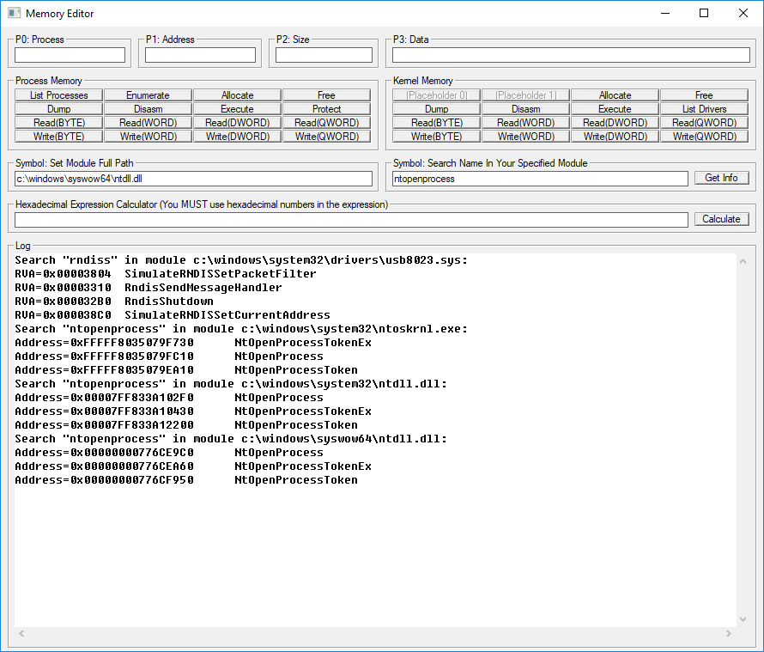Click Read(DWORD) in Process Memory
Viewport: 764px width, 652px height.
[237, 122]
